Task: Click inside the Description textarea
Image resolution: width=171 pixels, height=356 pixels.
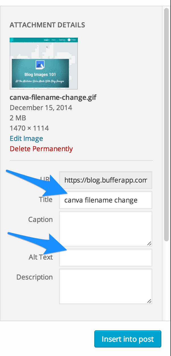Action: pos(105,285)
